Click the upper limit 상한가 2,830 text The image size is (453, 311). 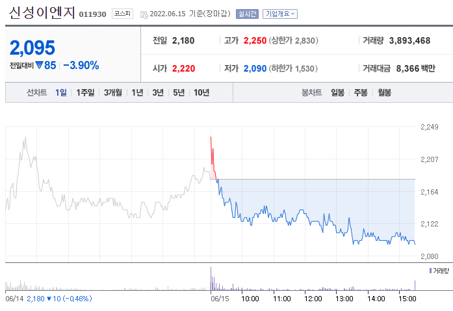coord(294,40)
